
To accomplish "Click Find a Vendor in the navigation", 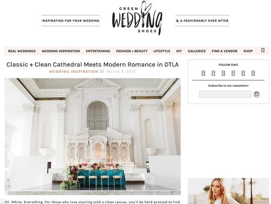I will point(224,51).
